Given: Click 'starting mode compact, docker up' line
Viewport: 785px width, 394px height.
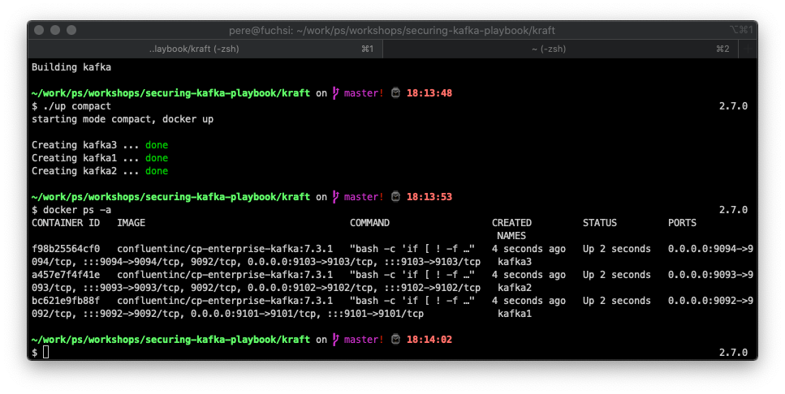Looking at the screenshot, I should pyautogui.click(x=123, y=119).
